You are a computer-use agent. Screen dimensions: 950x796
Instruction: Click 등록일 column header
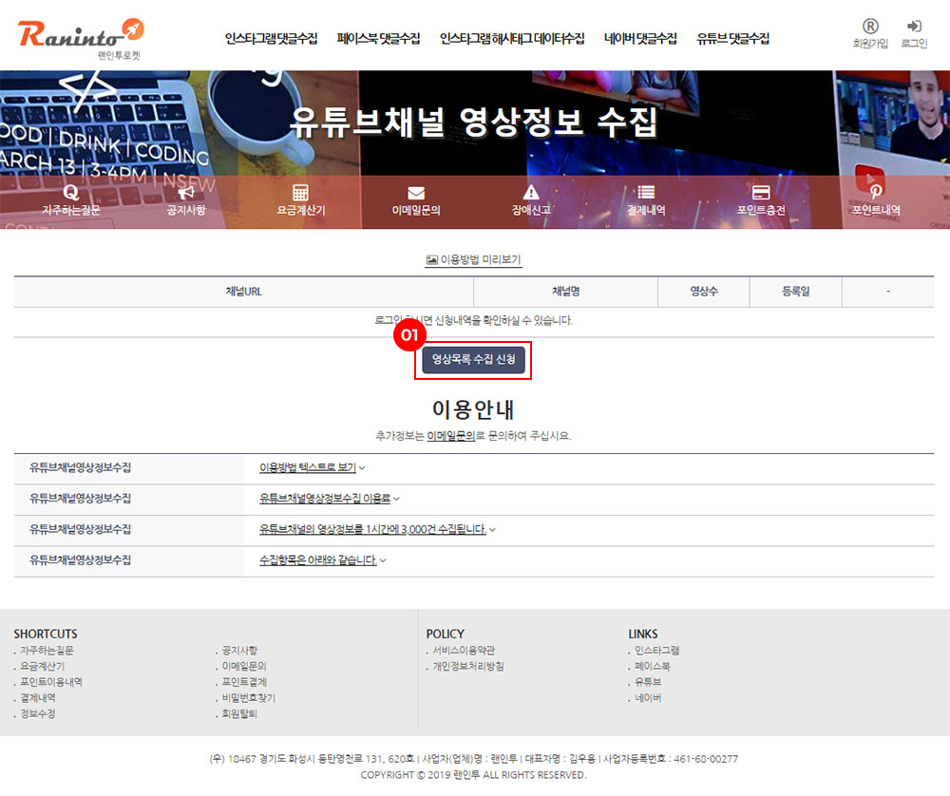pyautogui.click(x=795, y=292)
